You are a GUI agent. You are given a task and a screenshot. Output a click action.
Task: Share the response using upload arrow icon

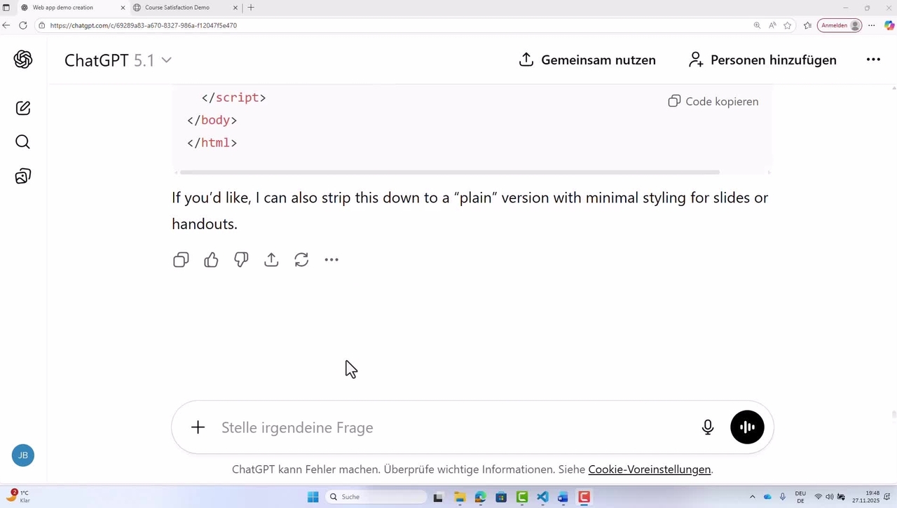point(271,260)
